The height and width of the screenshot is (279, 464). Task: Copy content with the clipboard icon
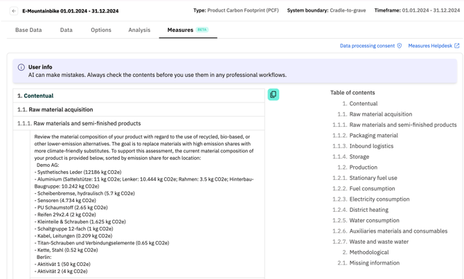tap(274, 94)
